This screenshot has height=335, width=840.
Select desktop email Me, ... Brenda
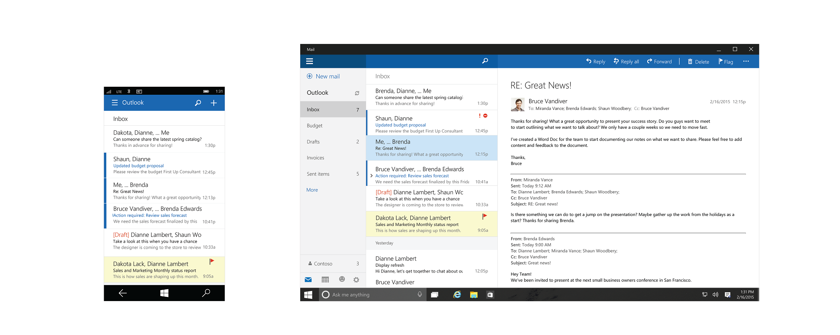[432, 148]
